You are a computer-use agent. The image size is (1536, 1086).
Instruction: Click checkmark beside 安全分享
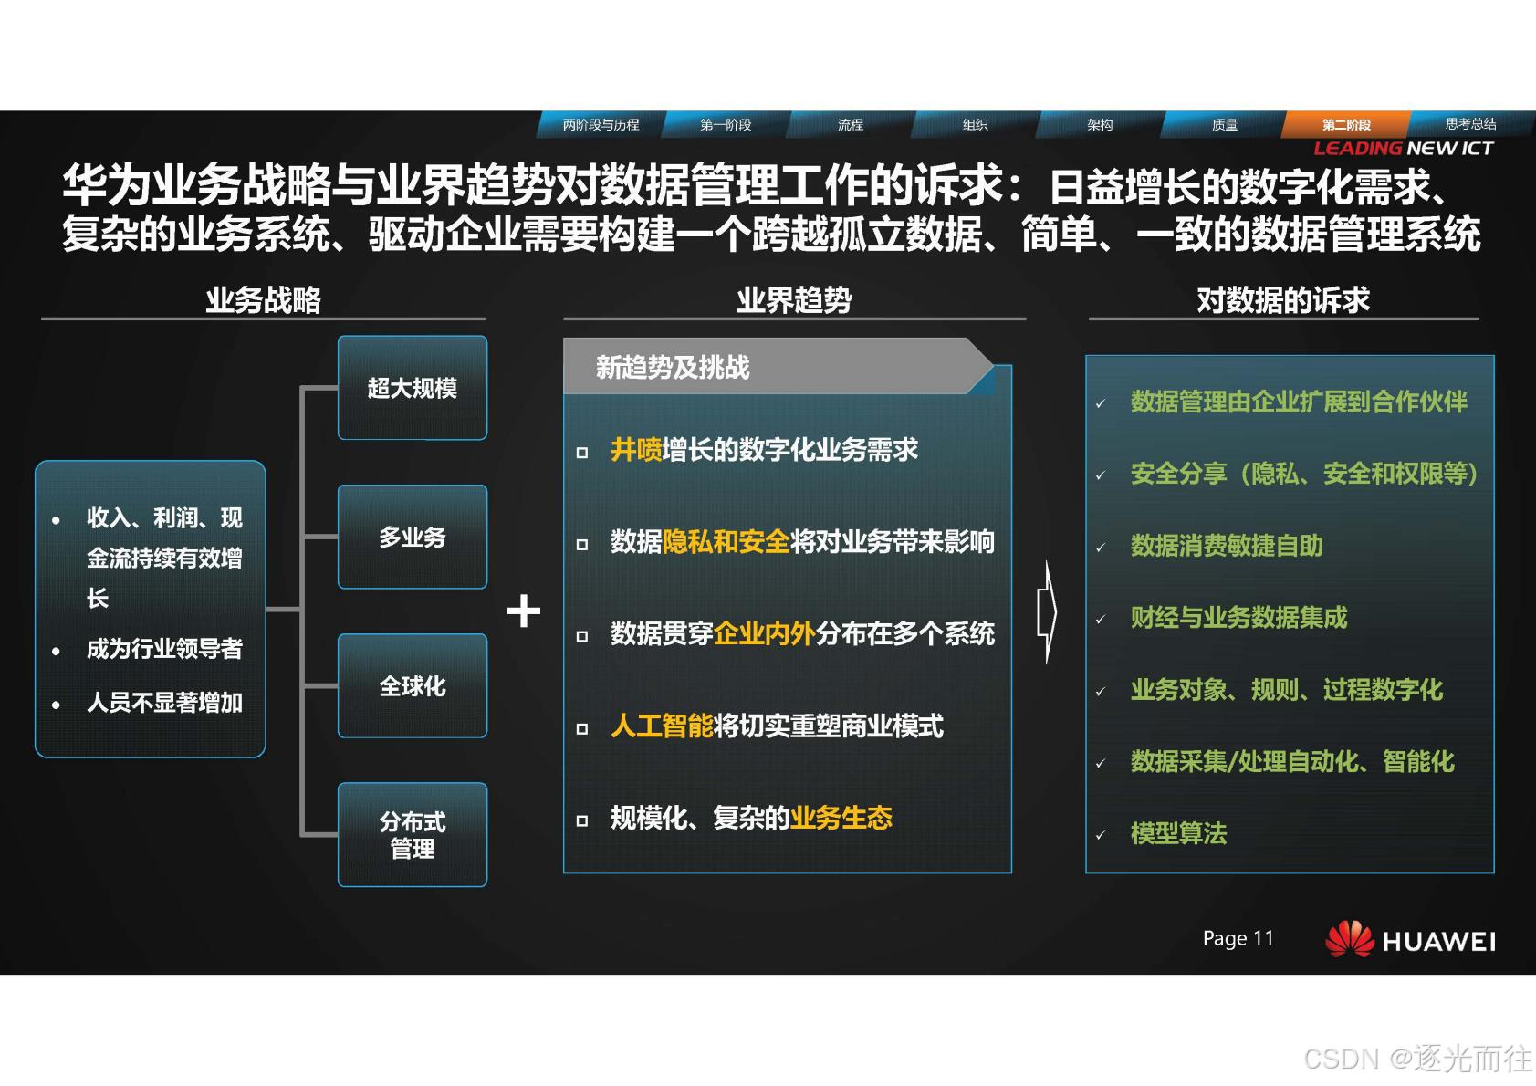point(1101,475)
